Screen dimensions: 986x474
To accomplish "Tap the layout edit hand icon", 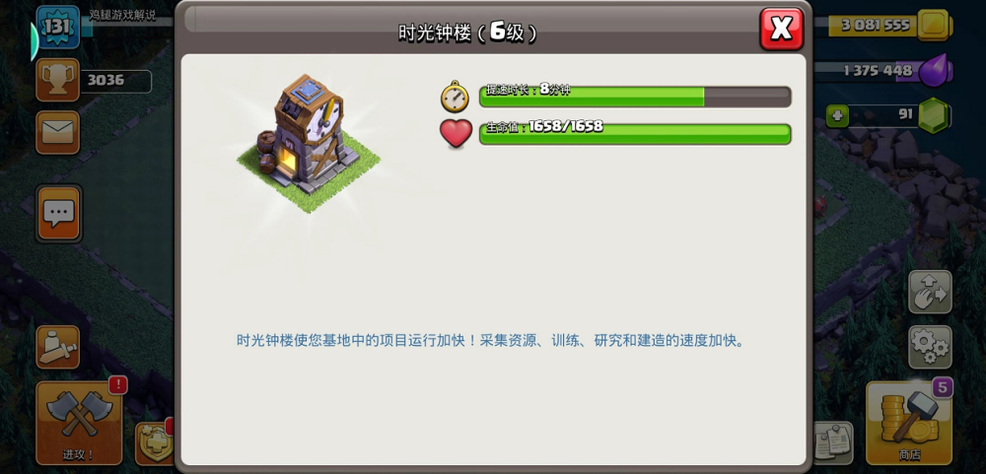I will pyautogui.click(x=930, y=293).
